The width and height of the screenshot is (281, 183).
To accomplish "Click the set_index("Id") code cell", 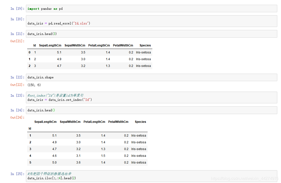I will tap(151, 98).
